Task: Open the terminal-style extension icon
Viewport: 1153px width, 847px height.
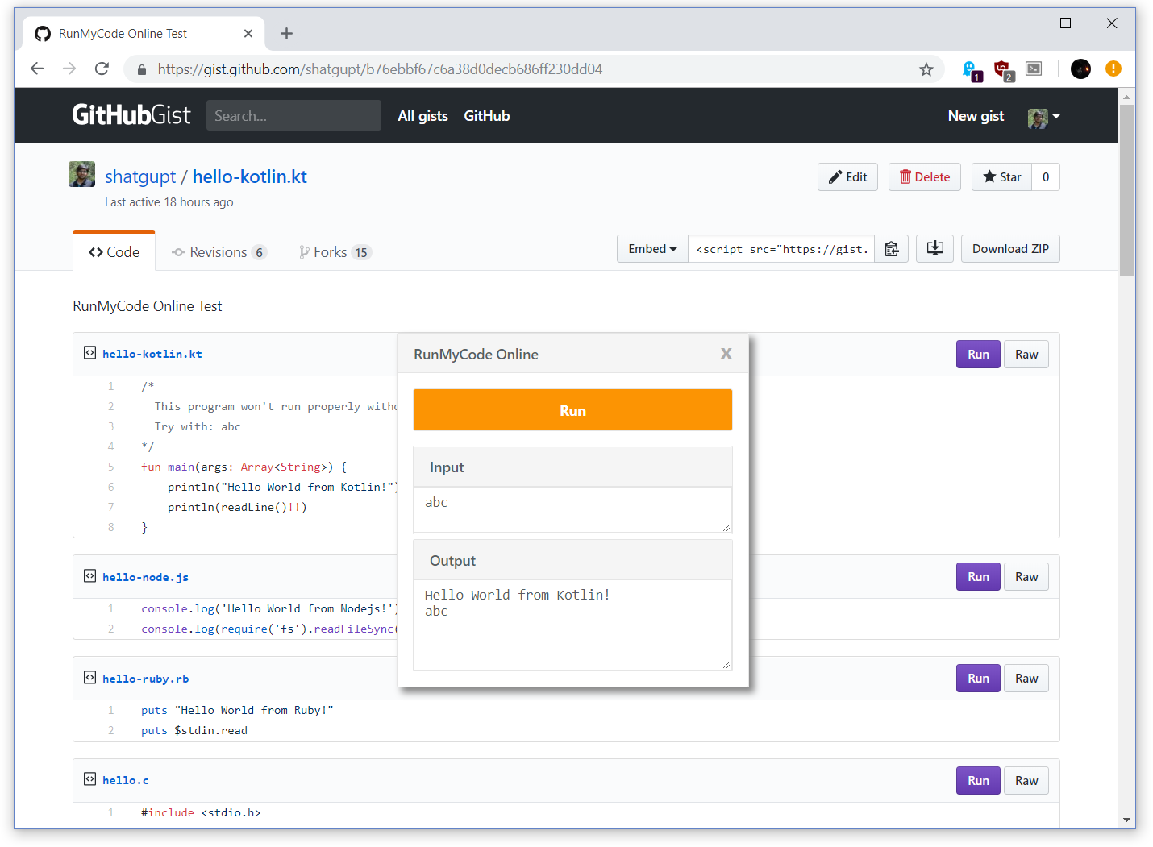Action: click(1034, 69)
